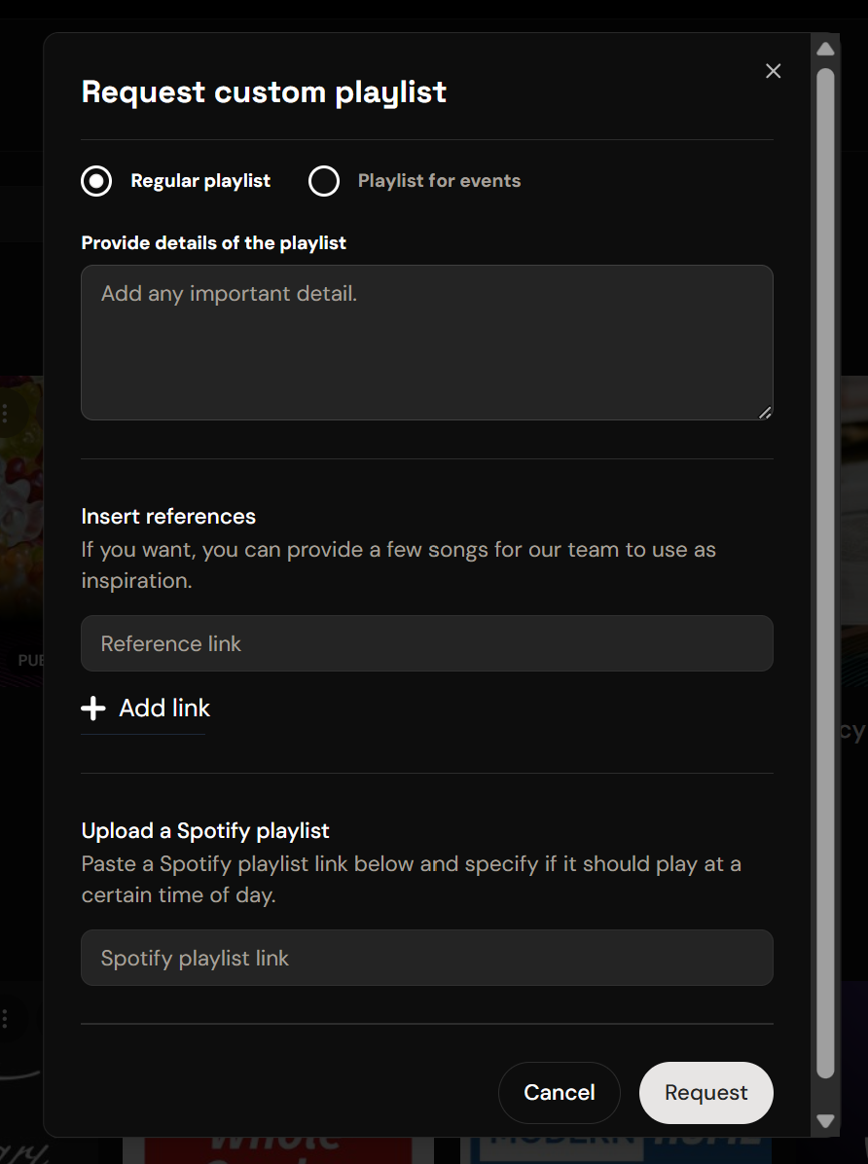The width and height of the screenshot is (868, 1164).
Task: Click the 'Add link' text
Action: (x=164, y=709)
